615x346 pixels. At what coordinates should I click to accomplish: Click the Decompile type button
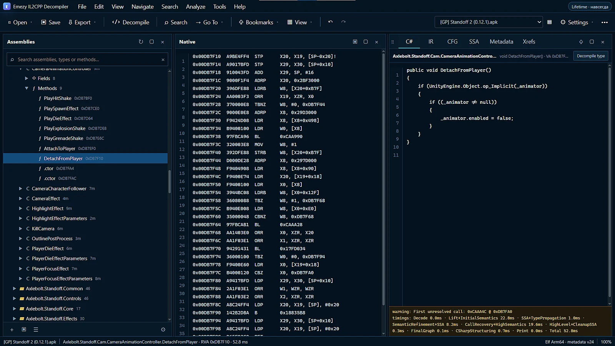tap(591, 56)
